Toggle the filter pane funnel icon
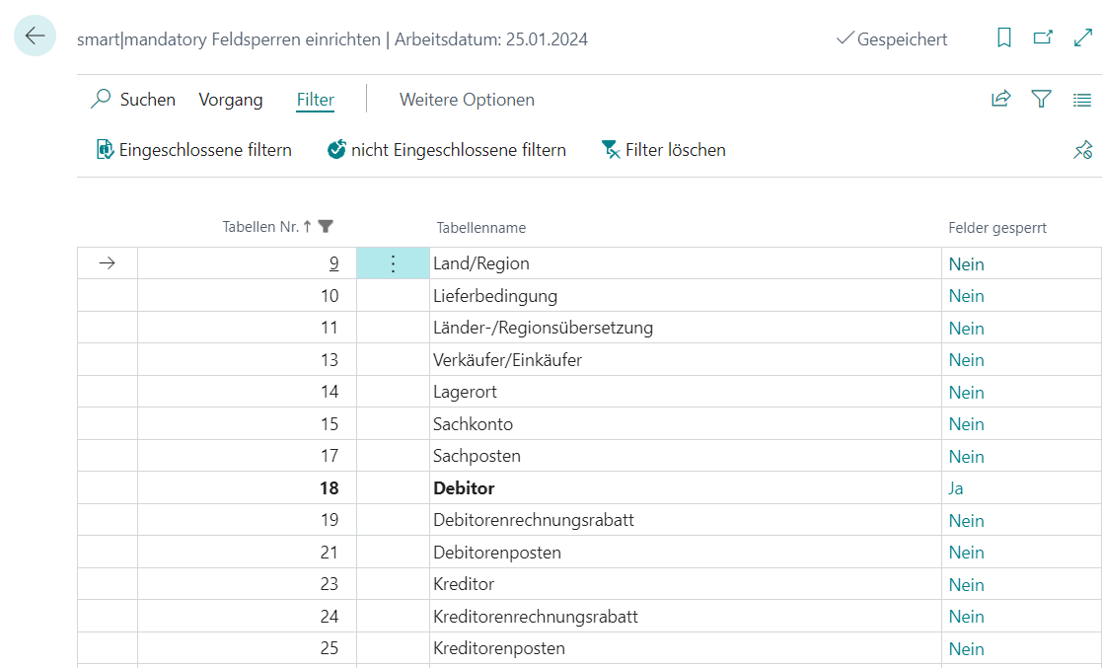 [x=1040, y=100]
